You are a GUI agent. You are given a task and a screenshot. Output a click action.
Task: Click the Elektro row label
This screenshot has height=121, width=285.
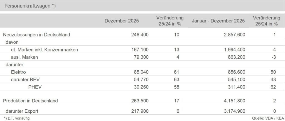tap(18, 72)
